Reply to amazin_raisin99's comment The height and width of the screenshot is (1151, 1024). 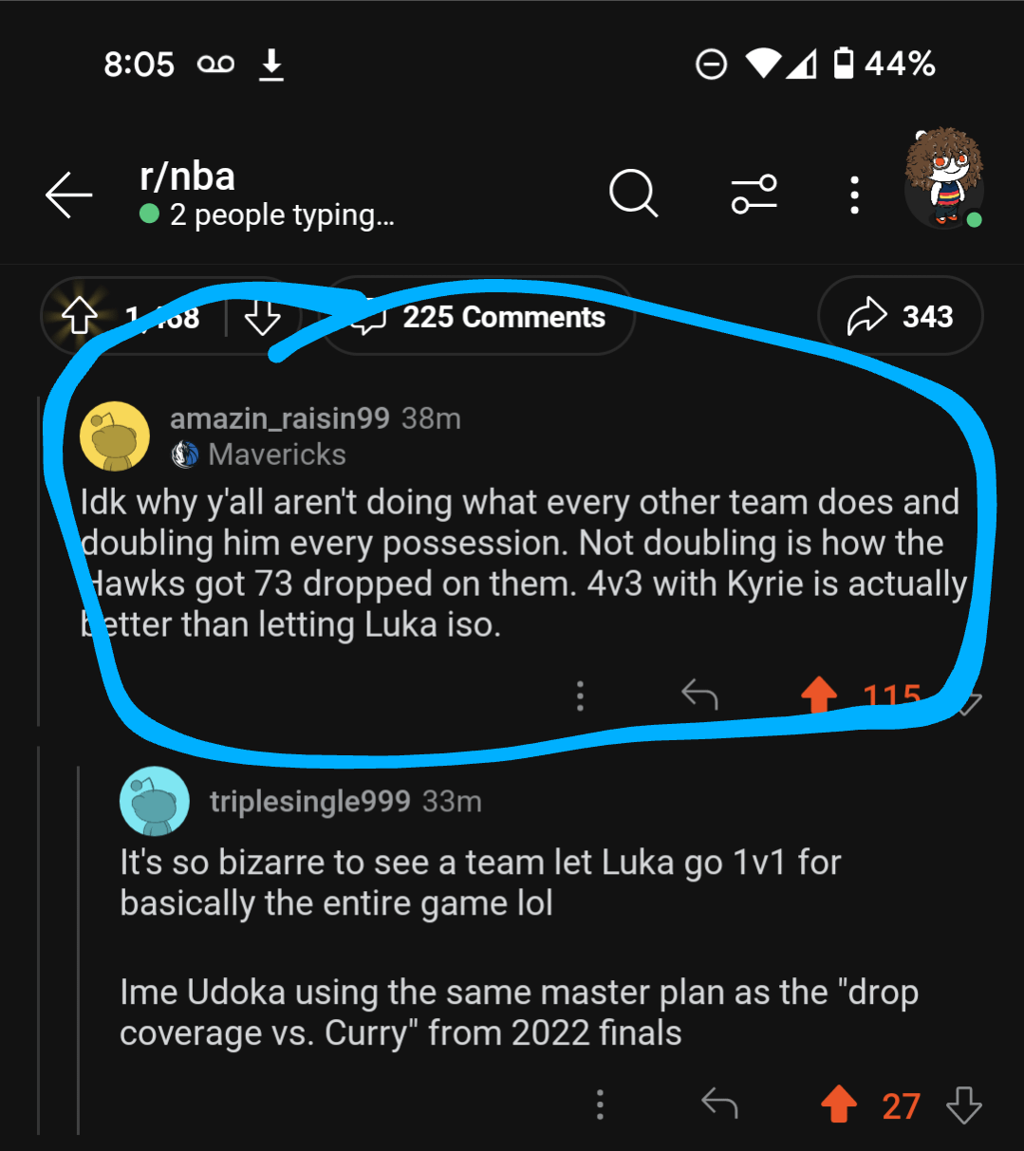(x=699, y=696)
